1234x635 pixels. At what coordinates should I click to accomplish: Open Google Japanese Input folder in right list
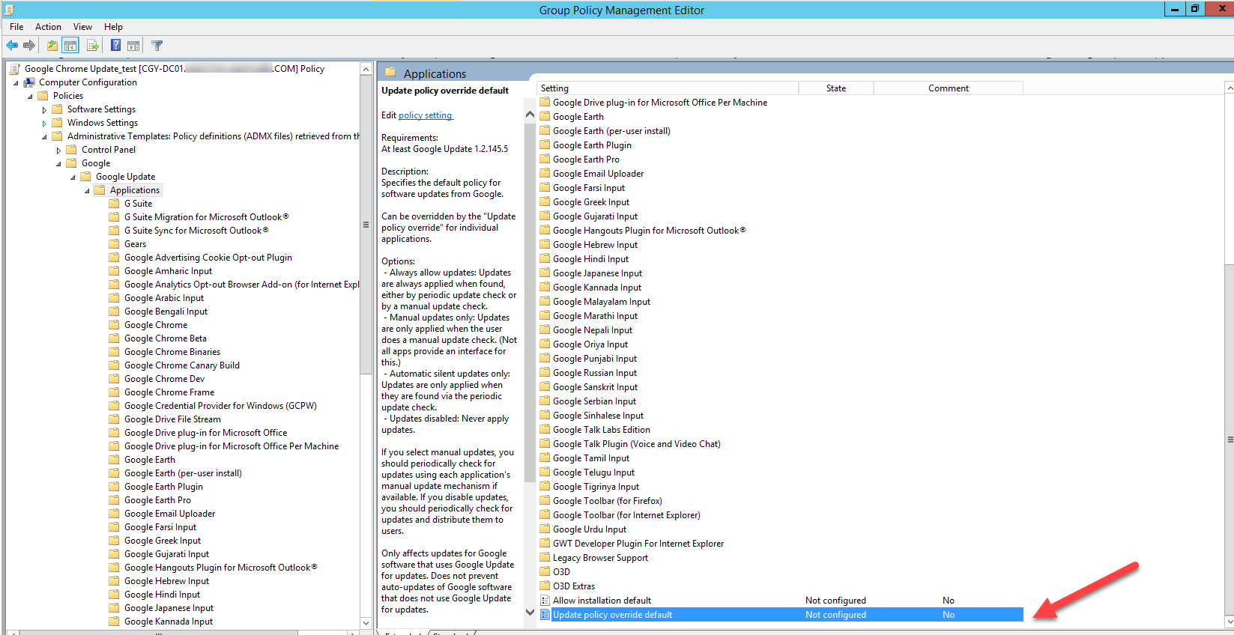click(x=597, y=273)
